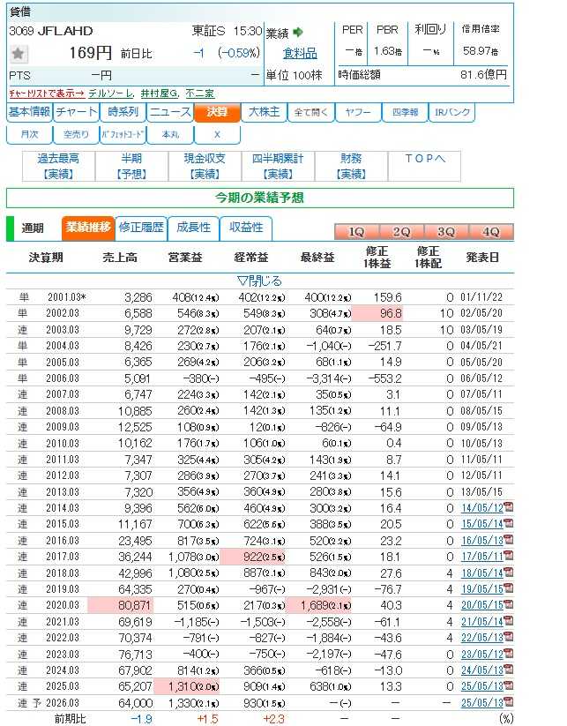Open the 四季報 tab

click(x=405, y=112)
